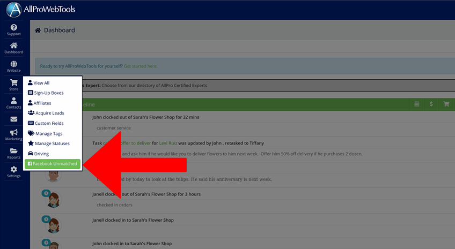This screenshot has height=249, width=455.
Task: Select Acquire Leads menu entry
Action: (46, 113)
